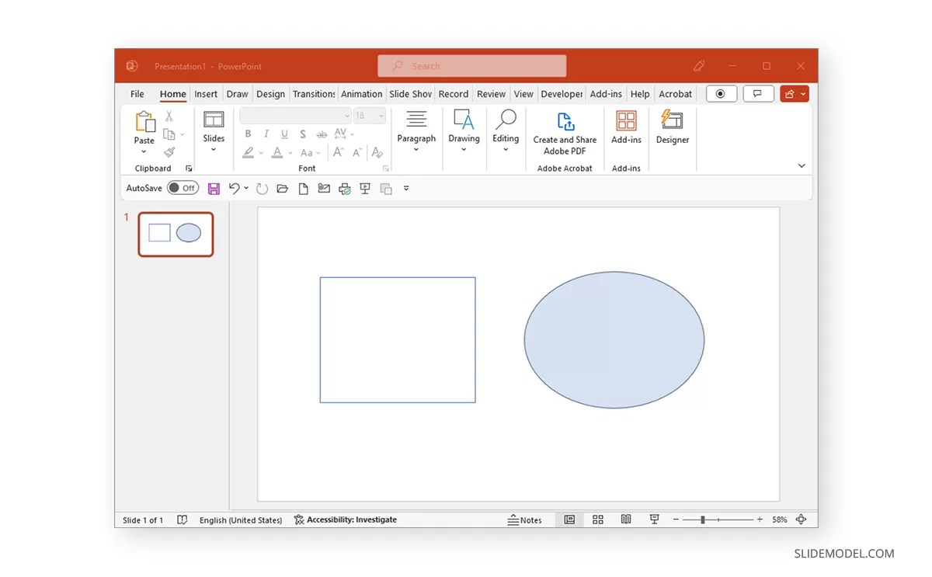Screen dimensions: 932x577
Task: Expand the Undo dropdown arrow
Action: (246, 188)
